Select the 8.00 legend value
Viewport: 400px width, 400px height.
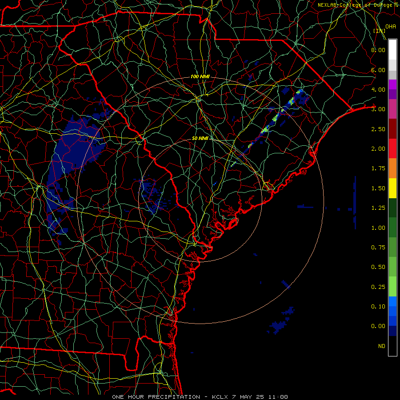[x=378, y=50]
